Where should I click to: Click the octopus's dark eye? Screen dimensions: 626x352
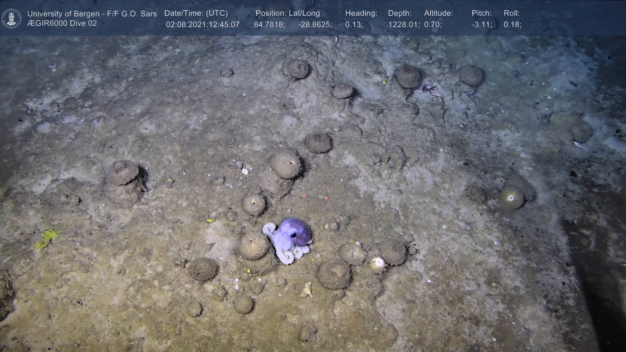click(x=293, y=235)
